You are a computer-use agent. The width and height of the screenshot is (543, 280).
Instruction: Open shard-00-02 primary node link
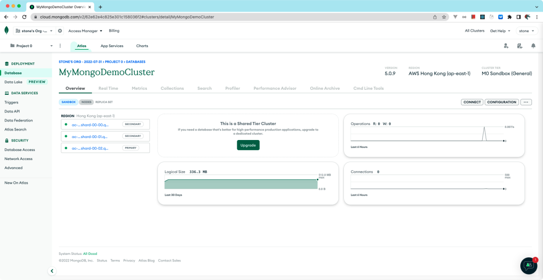90,148
